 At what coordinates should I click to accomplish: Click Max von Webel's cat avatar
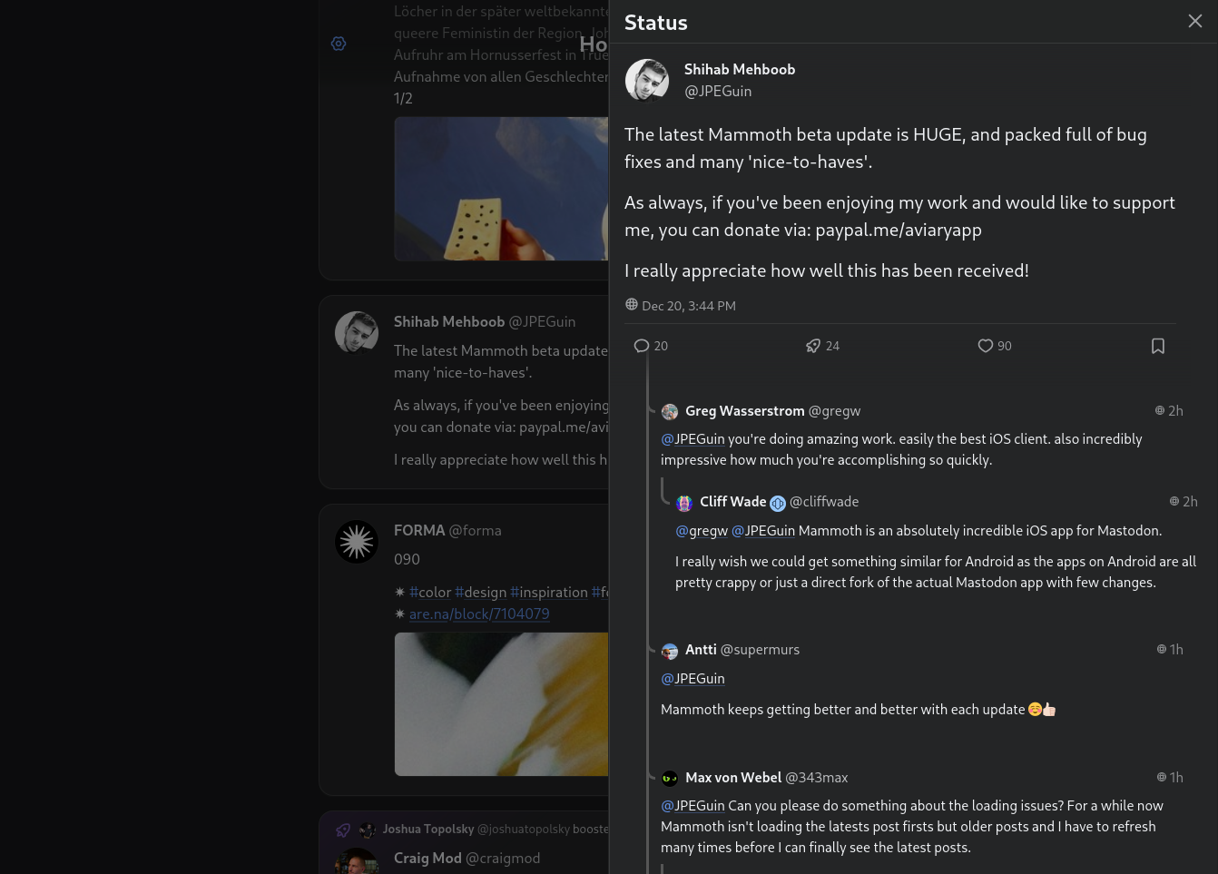(x=670, y=778)
